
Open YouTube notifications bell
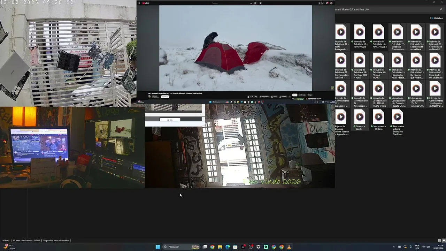(327, 3)
